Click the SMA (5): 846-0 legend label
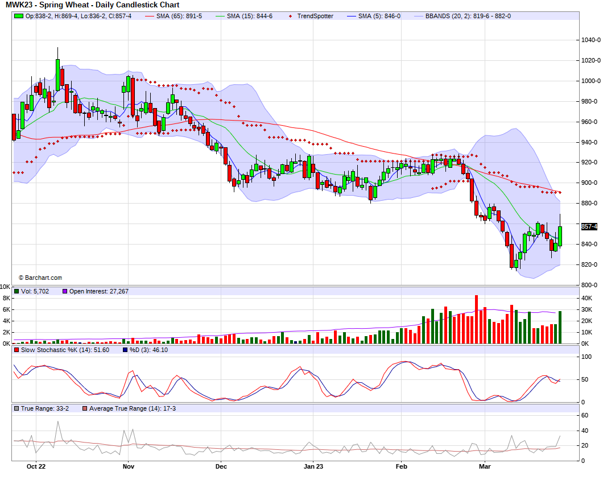 [x=379, y=16]
